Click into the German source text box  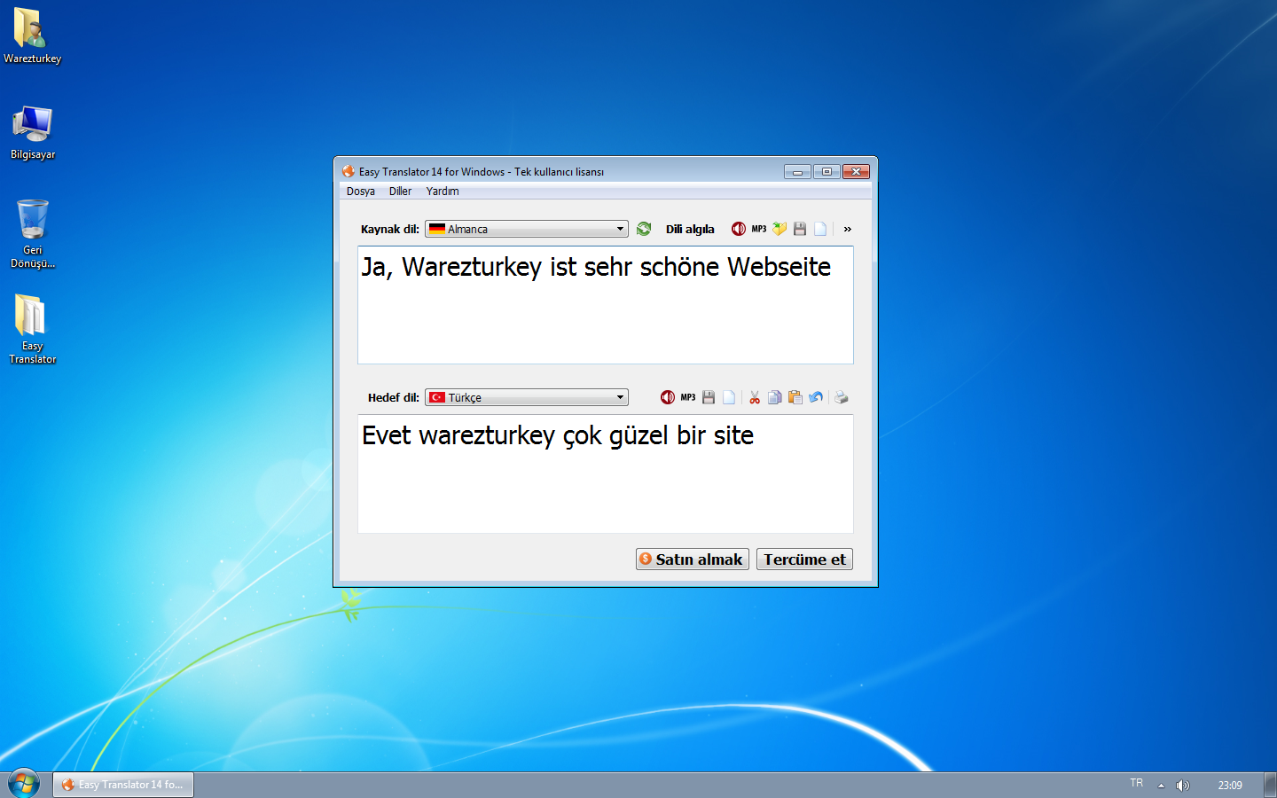606,305
